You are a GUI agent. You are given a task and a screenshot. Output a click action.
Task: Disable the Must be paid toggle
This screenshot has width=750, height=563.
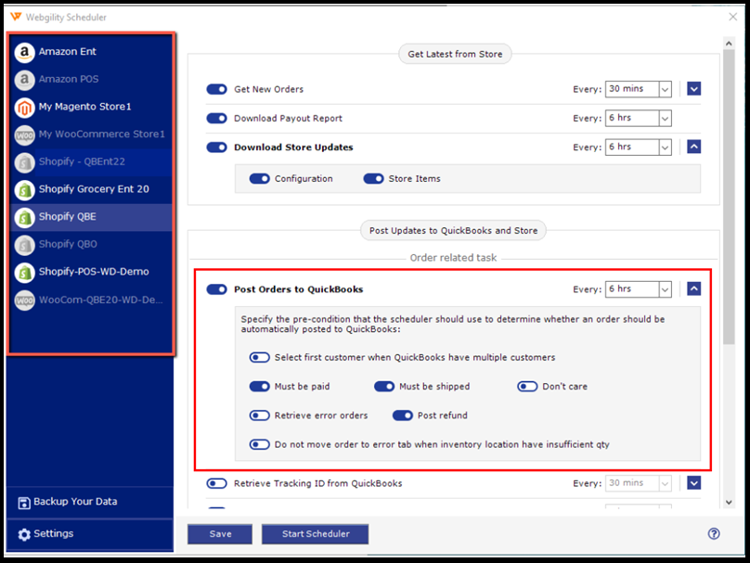(x=259, y=387)
